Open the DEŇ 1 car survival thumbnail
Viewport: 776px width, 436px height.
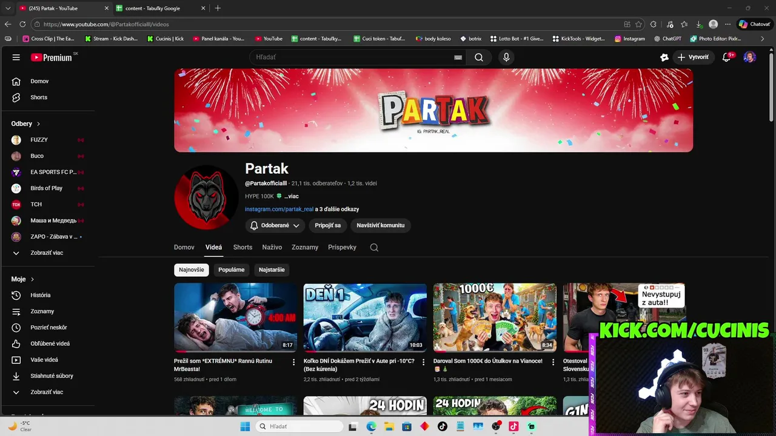coord(365,318)
